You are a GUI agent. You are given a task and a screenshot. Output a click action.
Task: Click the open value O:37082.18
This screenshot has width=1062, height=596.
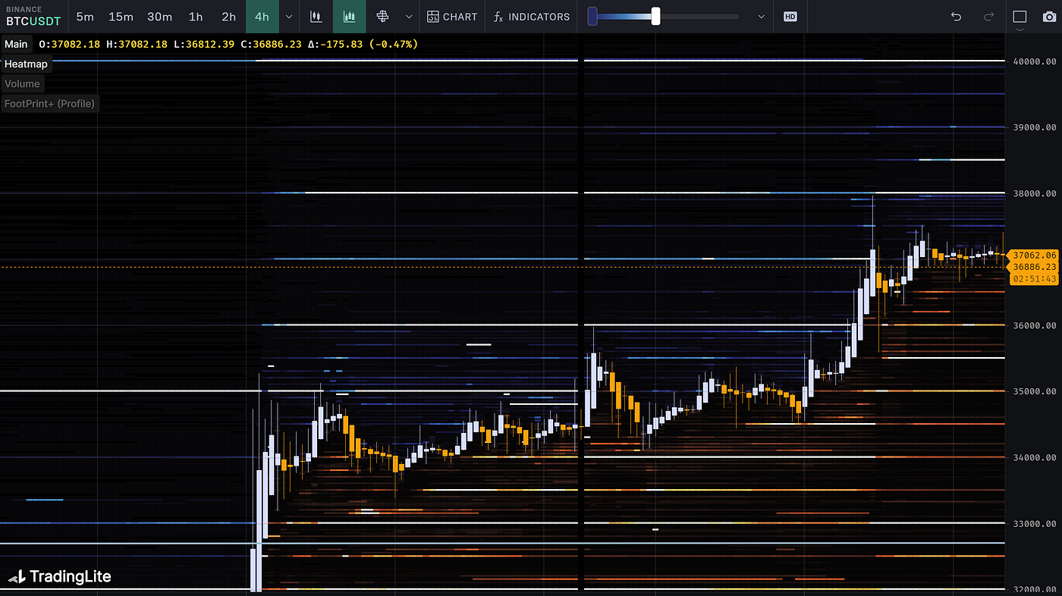point(70,44)
